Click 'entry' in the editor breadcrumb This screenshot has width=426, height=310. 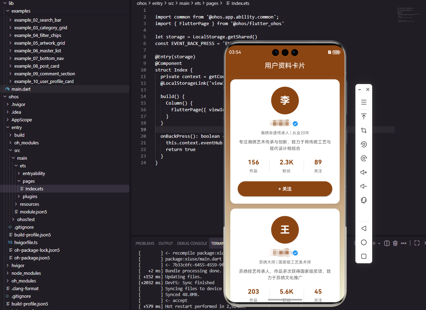click(x=158, y=3)
